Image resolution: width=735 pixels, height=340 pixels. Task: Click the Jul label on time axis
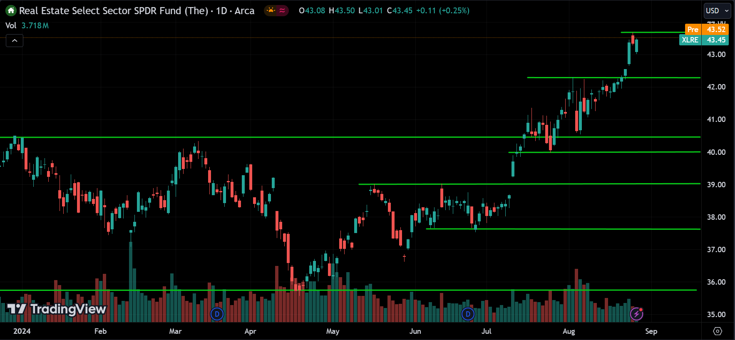[x=486, y=331]
